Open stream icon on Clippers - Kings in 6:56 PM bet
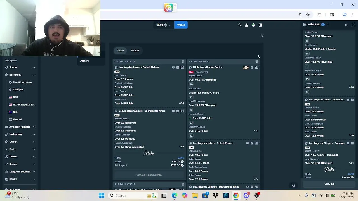This screenshot has width=358, height=201. [x=173, y=111]
